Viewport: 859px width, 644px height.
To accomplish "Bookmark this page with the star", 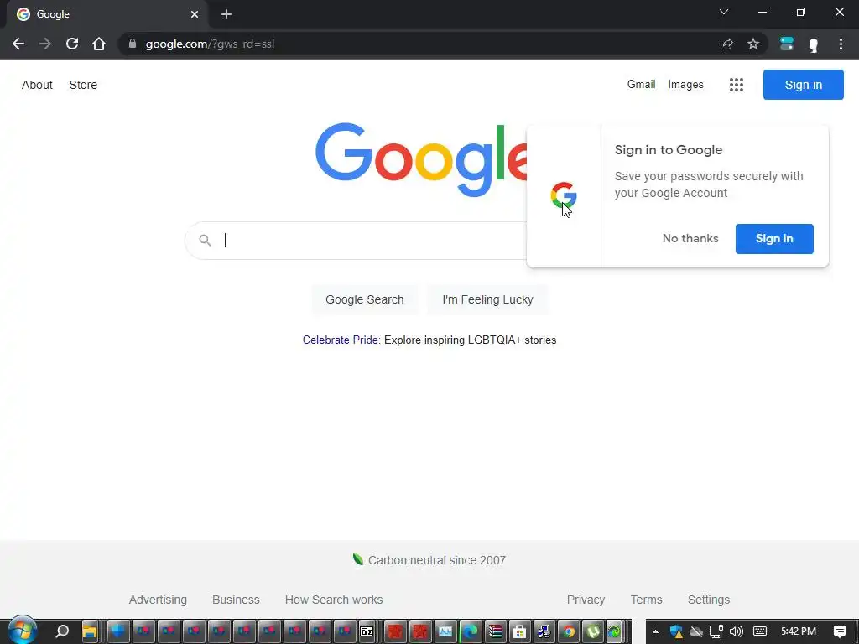I will click(x=753, y=44).
